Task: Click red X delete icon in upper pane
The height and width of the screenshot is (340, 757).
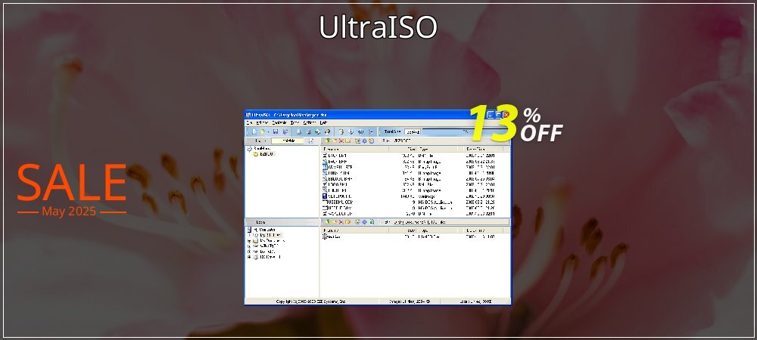Action: pyautogui.click(x=341, y=141)
